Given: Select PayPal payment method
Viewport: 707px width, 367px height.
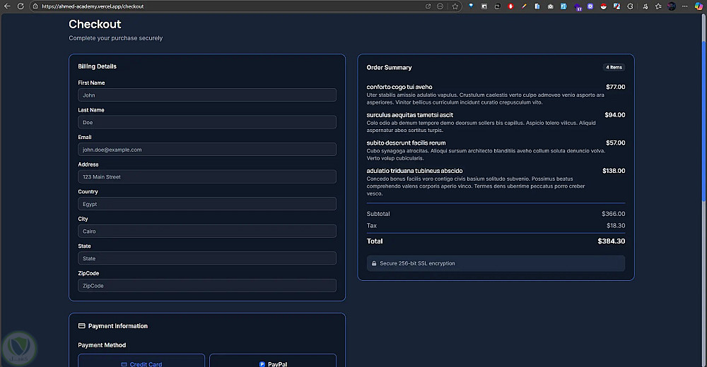Looking at the screenshot, I should click(x=273, y=361).
